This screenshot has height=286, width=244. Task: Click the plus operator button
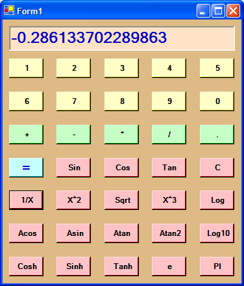(x=26, y=135)
